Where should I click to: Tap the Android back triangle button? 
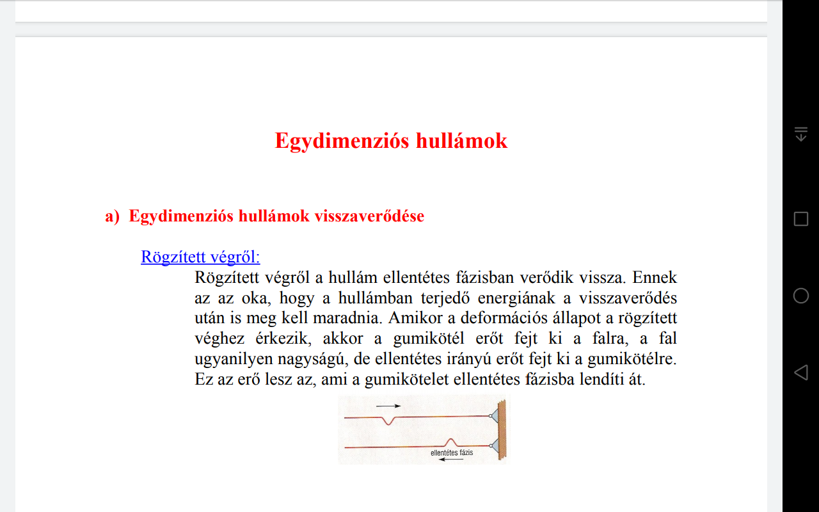(800, 372)
